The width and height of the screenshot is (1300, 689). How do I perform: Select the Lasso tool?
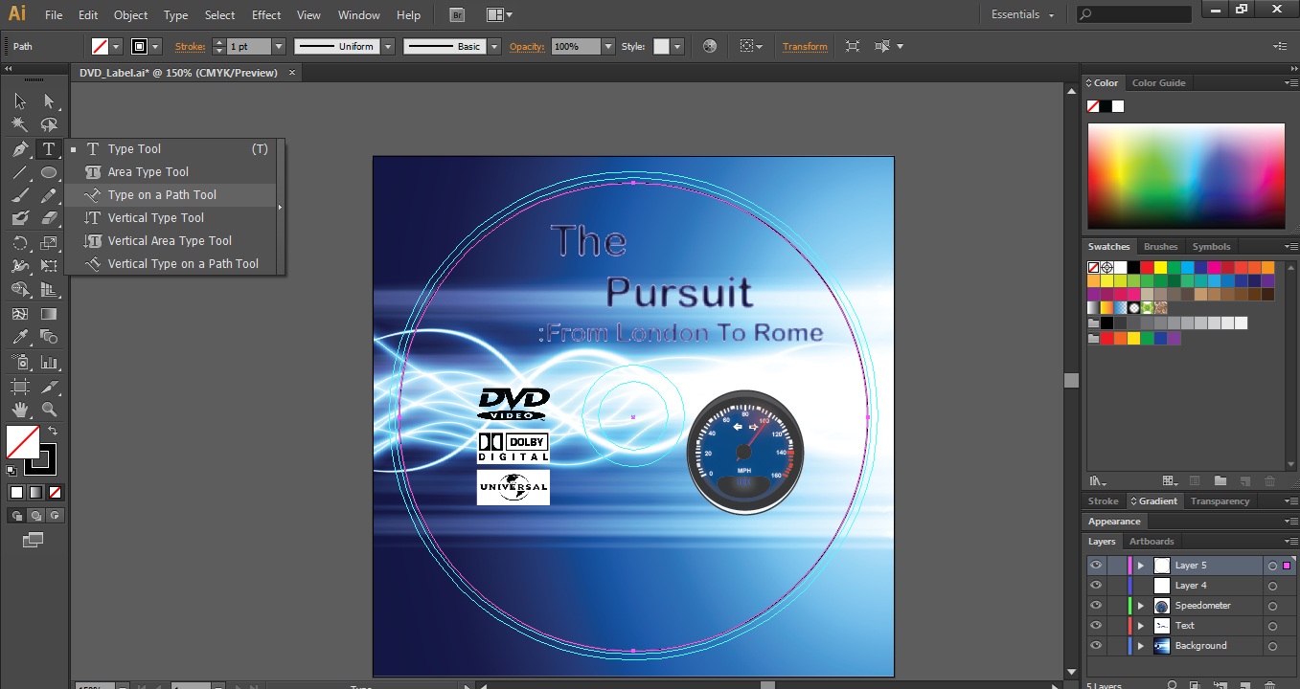pyautogui.click(x=49, y=124)
